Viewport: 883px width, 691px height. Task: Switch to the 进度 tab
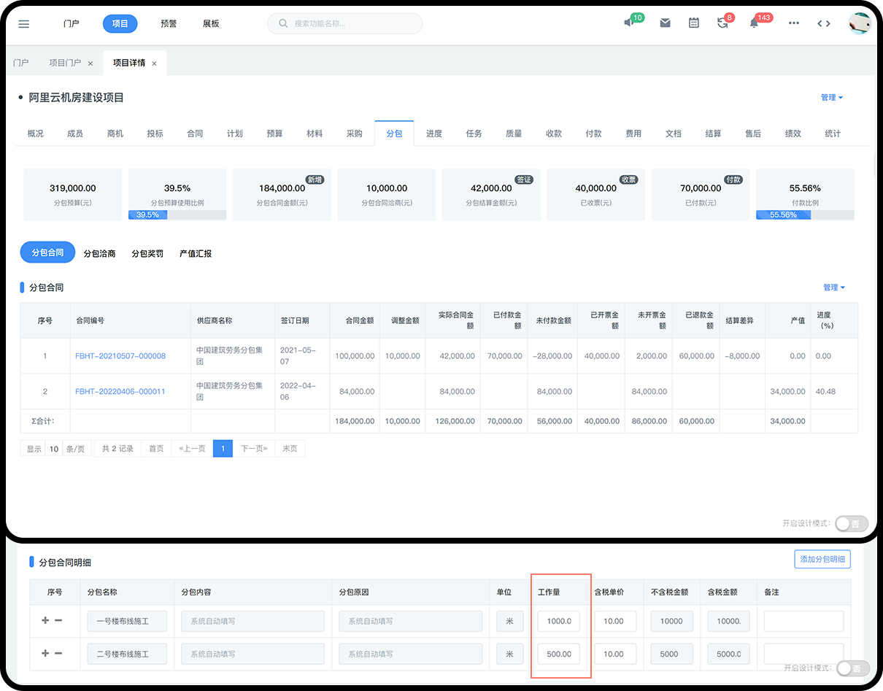click(434, 134)
